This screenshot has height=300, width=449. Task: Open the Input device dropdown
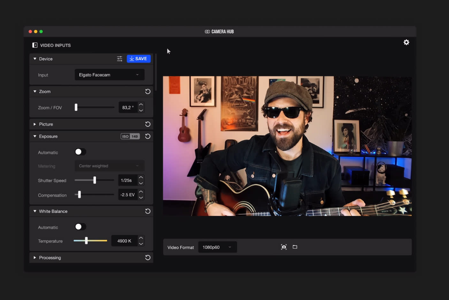tap(110, 75)
